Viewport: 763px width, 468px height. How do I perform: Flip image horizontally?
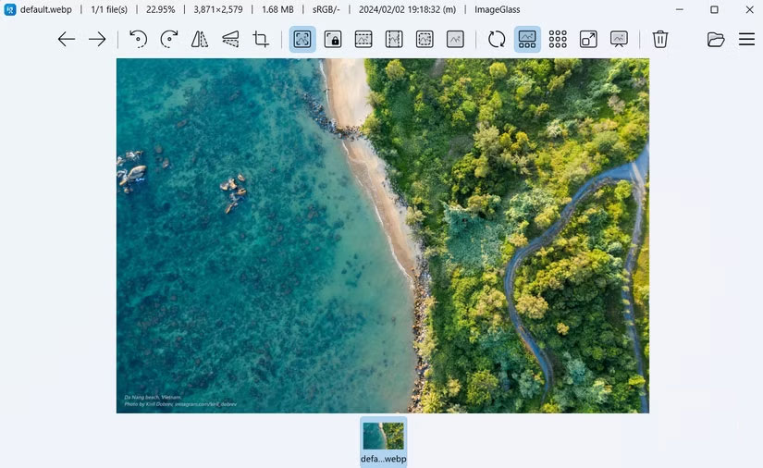click(x=200, y=39)
